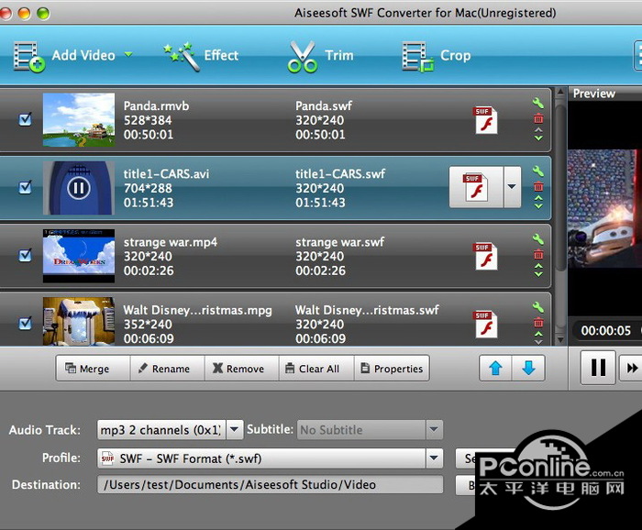Move selected file up with blue arrow
Viewport: 642px width, 530px height.
coord(495,369)
